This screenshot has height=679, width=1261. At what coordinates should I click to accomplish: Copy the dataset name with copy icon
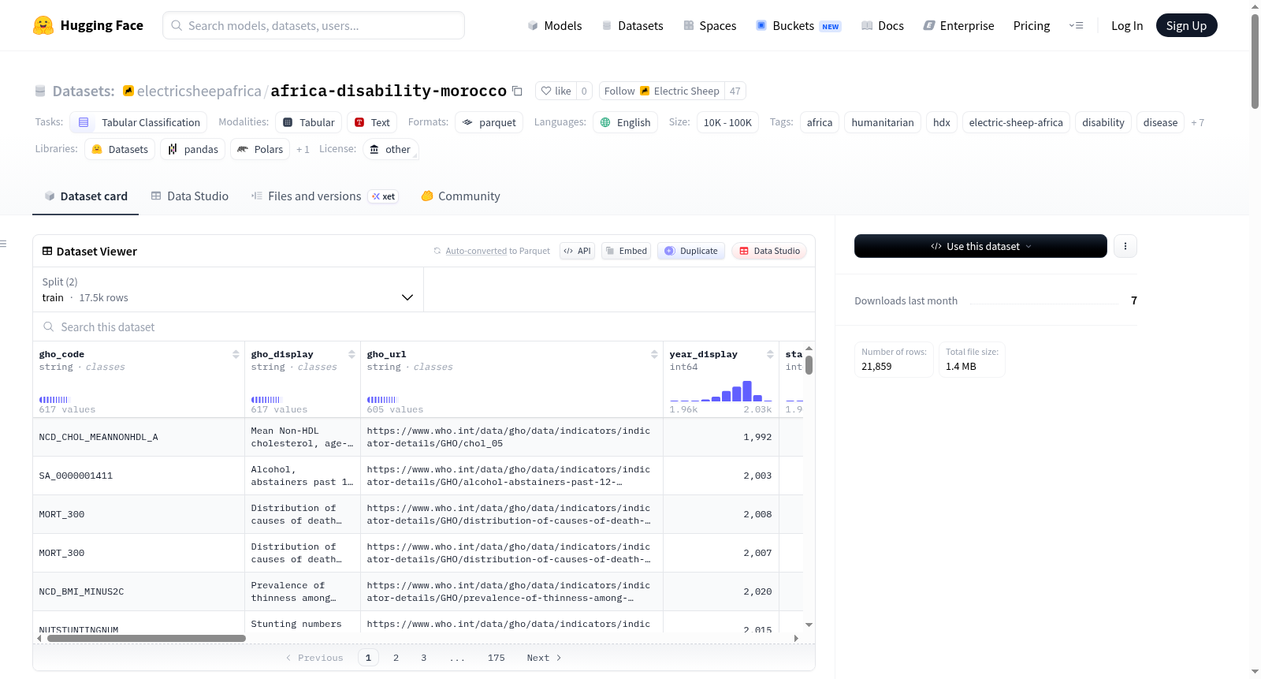point(517,91)
